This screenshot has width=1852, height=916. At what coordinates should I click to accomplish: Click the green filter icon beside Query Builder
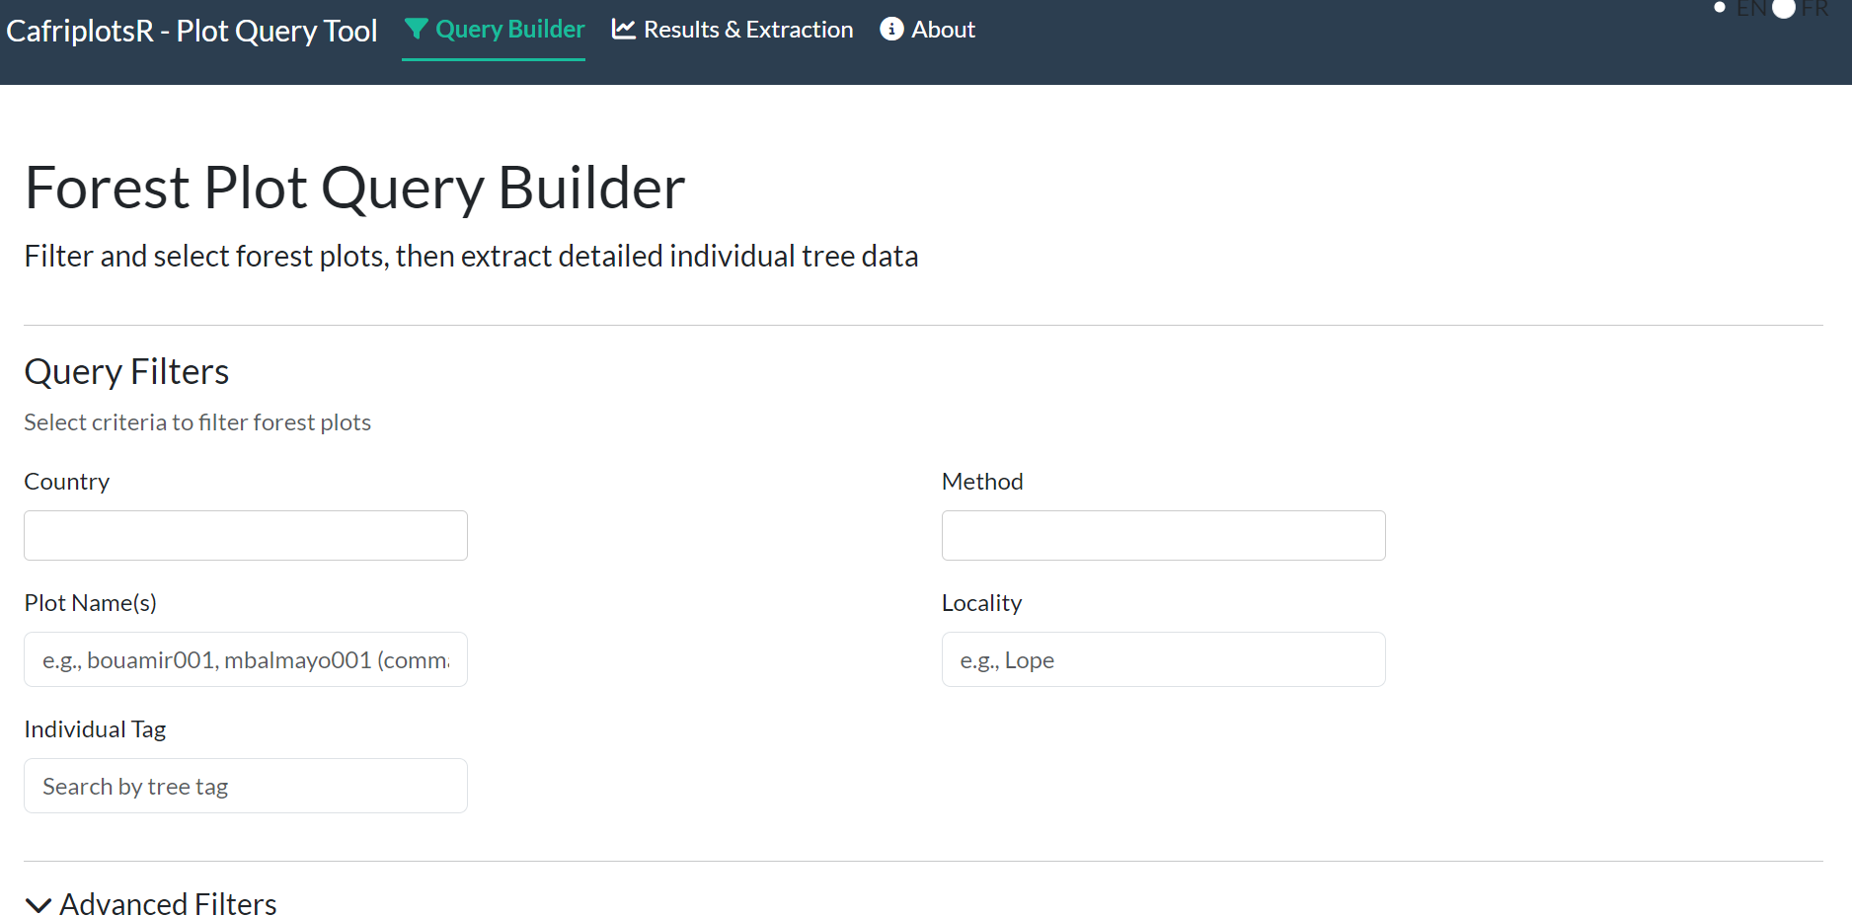[x=415, y=29]
